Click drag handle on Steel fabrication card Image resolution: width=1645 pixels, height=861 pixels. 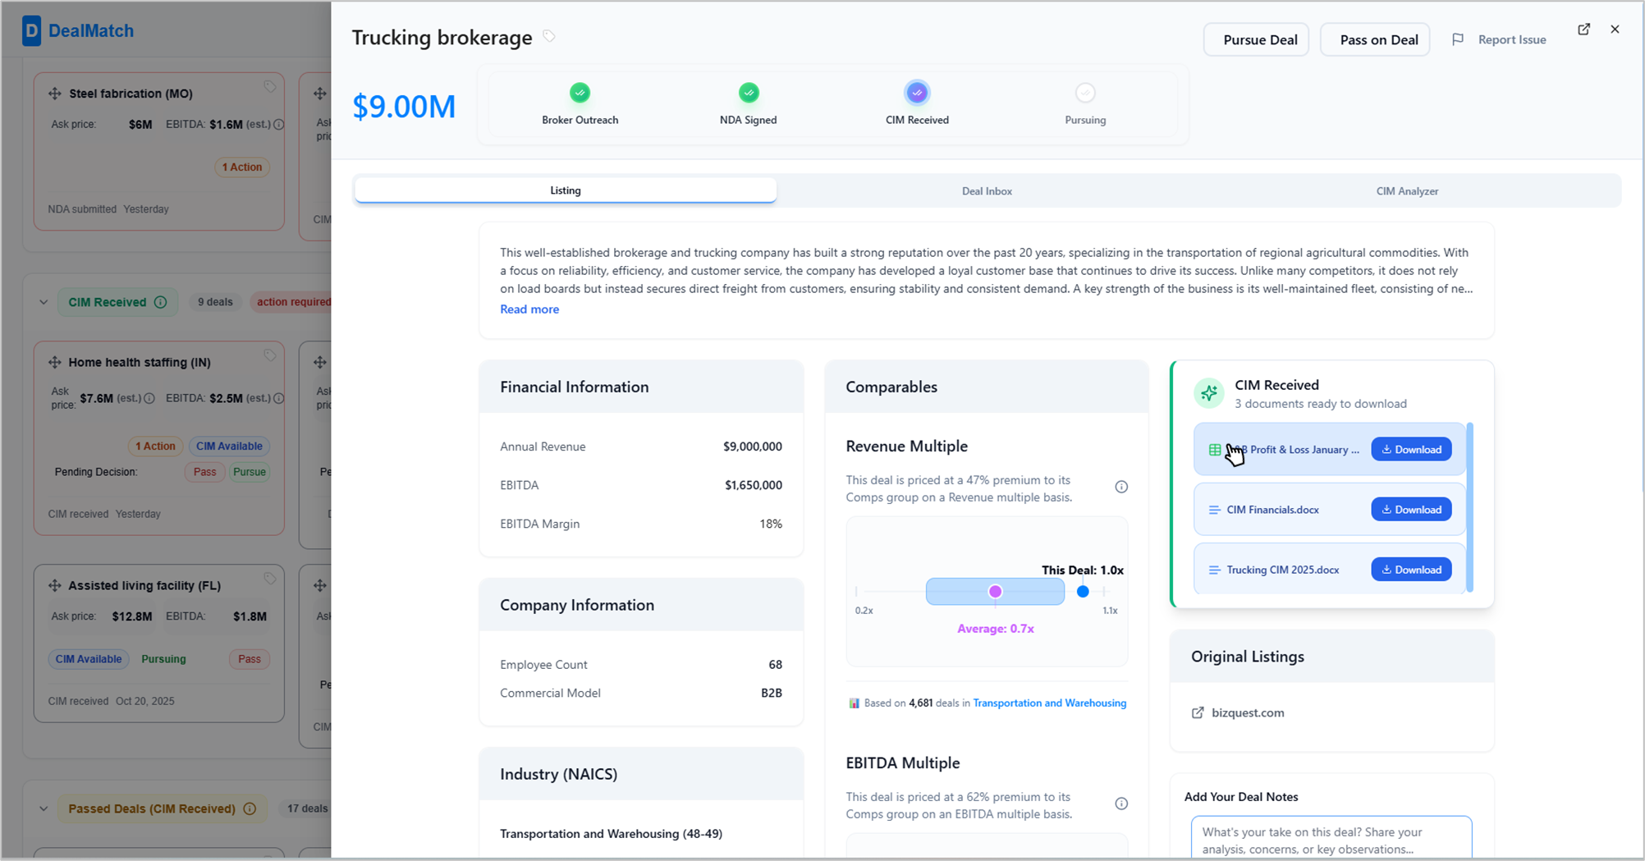point(55,94)
